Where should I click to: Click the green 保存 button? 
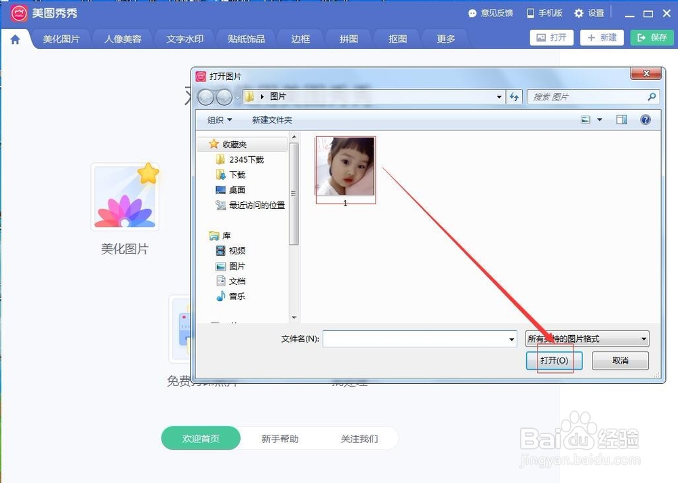652,38
